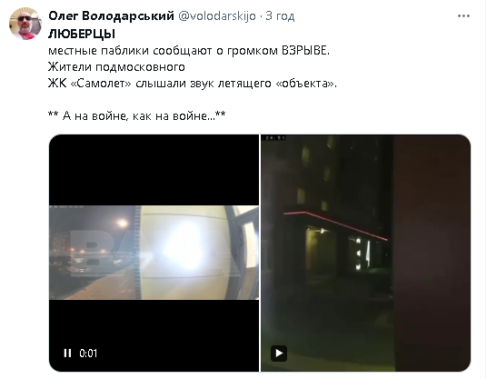Pause the left video
Screen dimensions: 487x379
pyautogui.click(x=67, y=353)
